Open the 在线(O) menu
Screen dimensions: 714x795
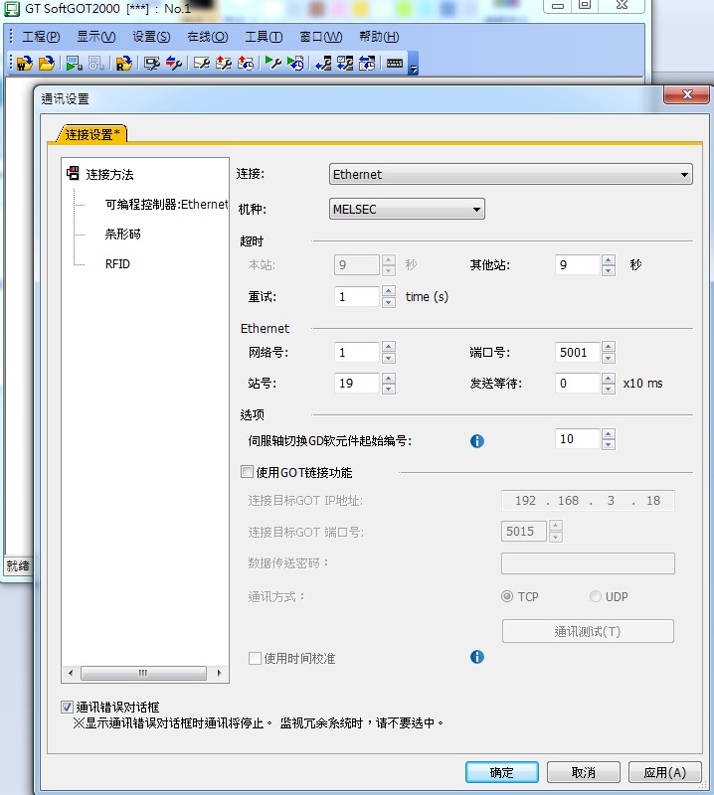coord(207,37)
